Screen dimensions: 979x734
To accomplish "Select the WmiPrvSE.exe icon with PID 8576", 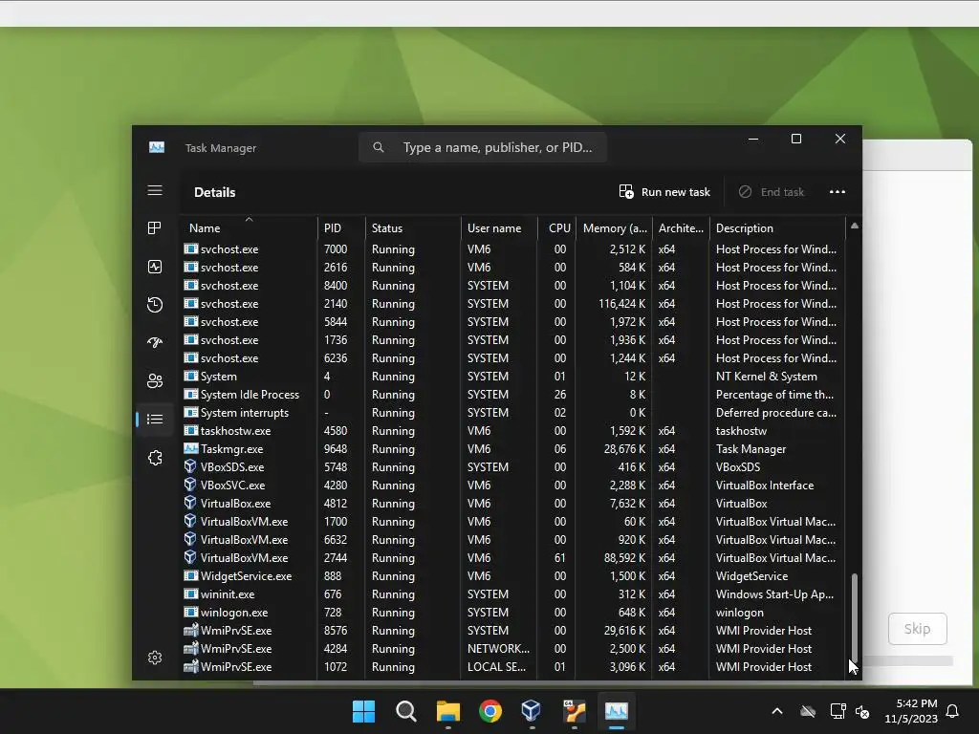I will click(x=190, y=630).
